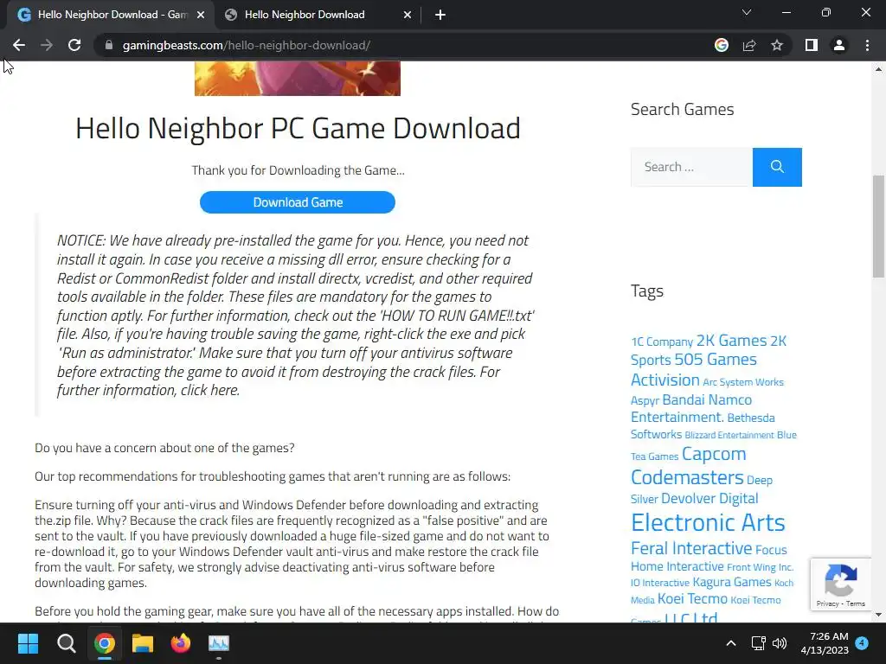This screenshot has height=664, width=886.
Task: Open the Aspyr tag
Action: [645, 401]
